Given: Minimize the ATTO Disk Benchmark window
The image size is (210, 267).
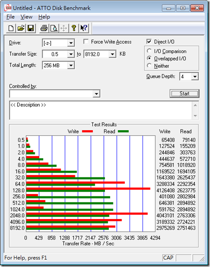Looking at the screenshot, I should tap(168, 8).
